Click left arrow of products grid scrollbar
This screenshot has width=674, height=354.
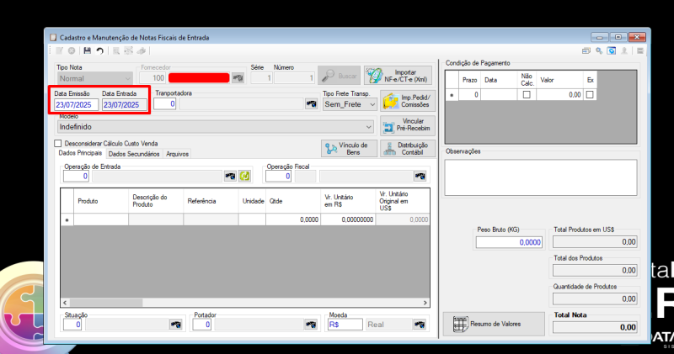coord(65,303)
